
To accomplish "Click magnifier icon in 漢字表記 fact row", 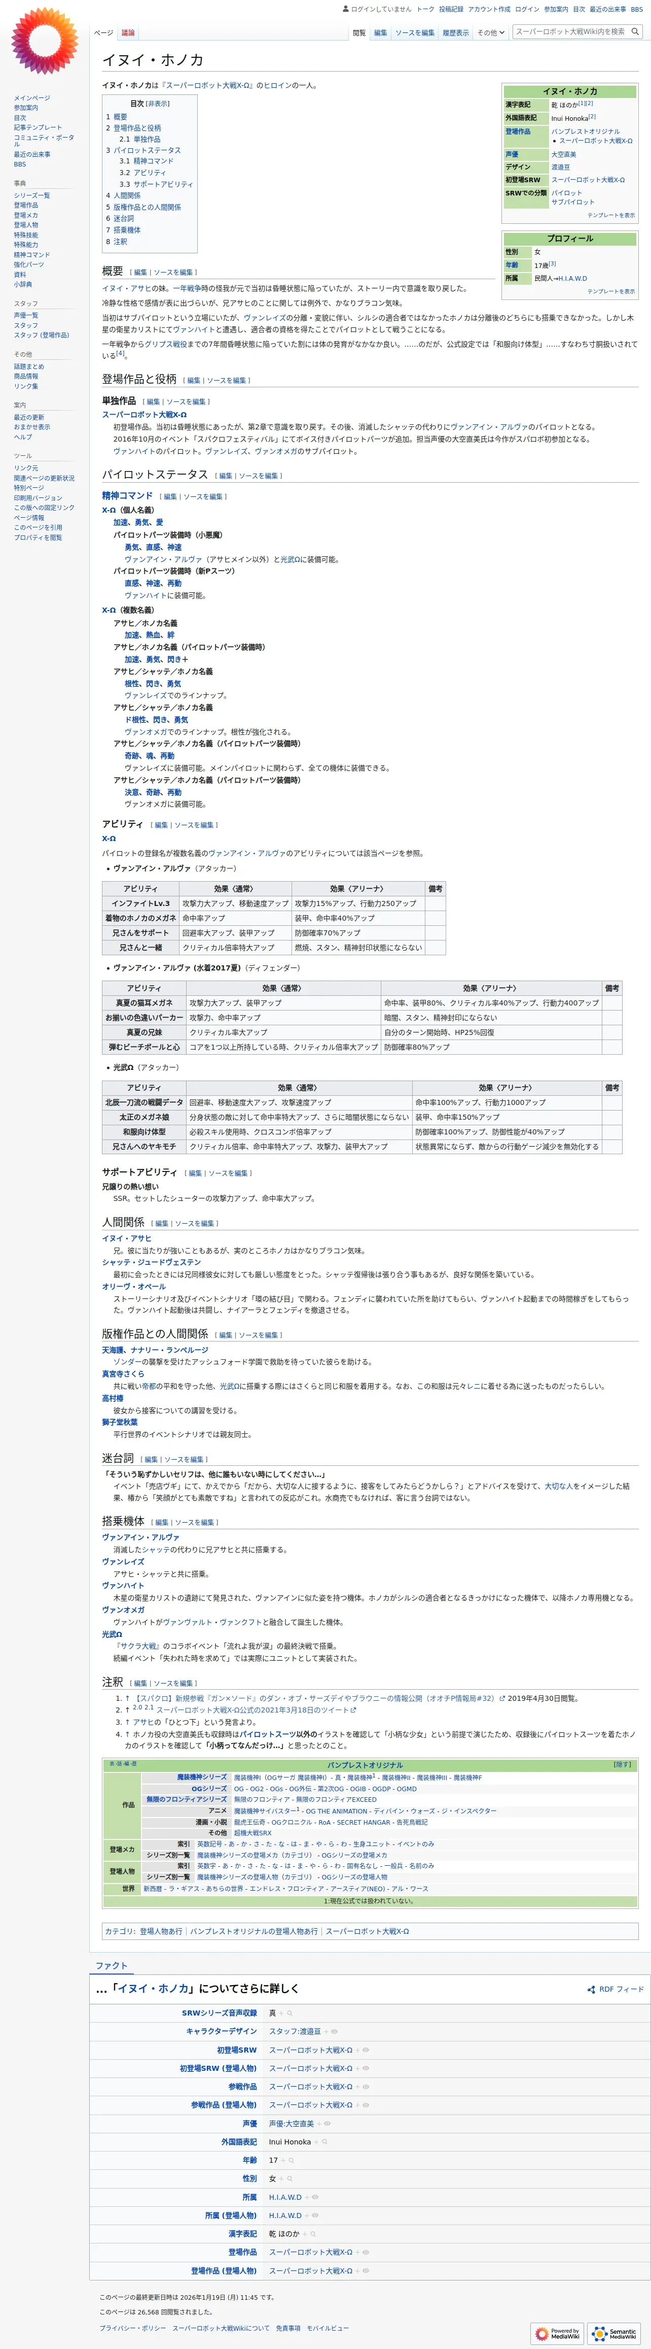I will (312, 2234).
